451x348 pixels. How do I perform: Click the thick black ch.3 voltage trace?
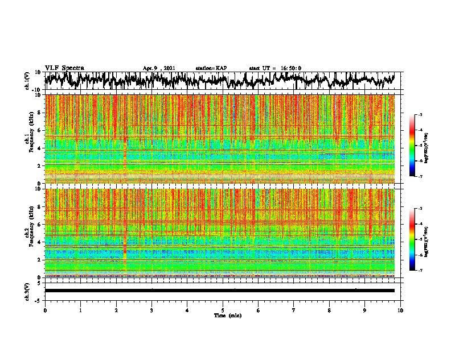click(220, 291)
